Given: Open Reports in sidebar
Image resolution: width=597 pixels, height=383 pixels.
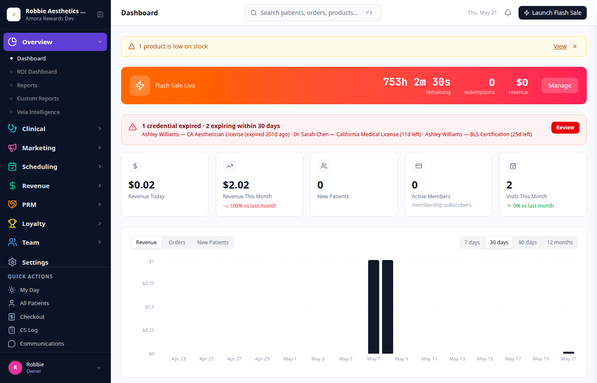Looking at the screenshot, I should 27,85.
